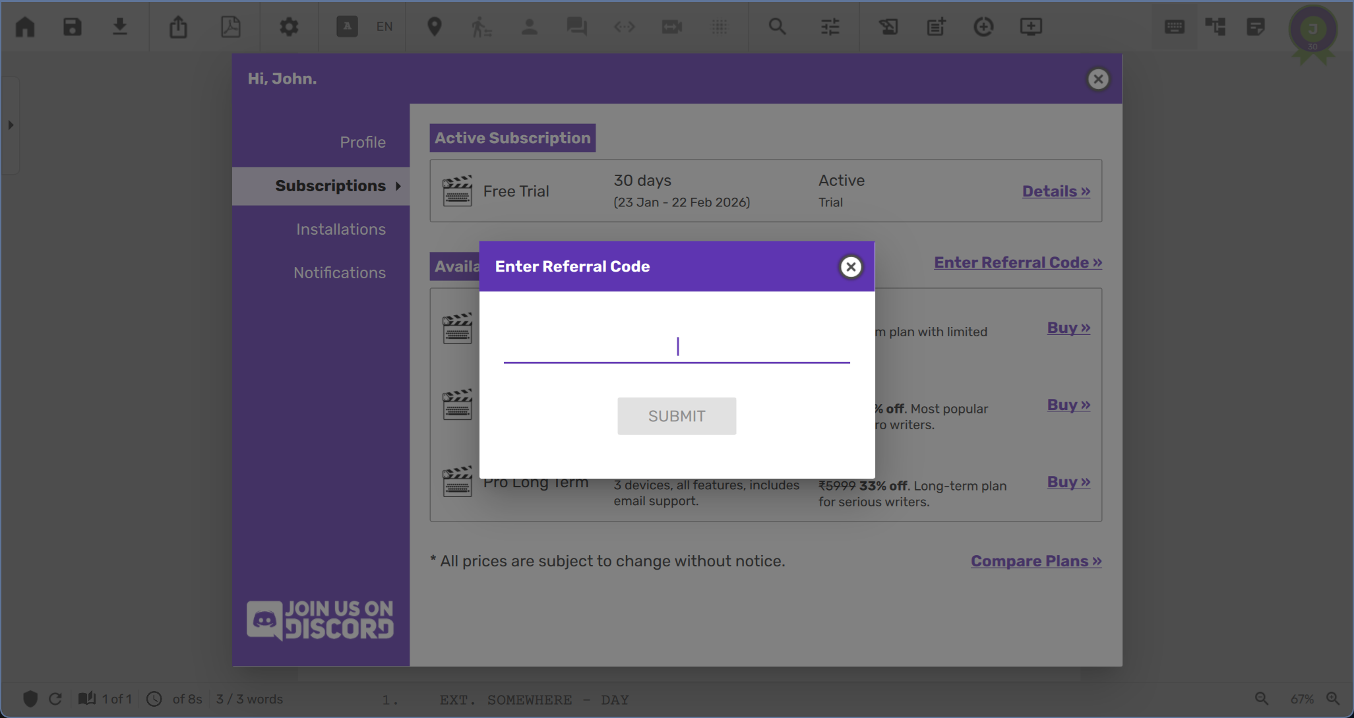Open the Installations tab
Screen dimensions: 1354x718
pyautogui.click(x=341, y=229)
